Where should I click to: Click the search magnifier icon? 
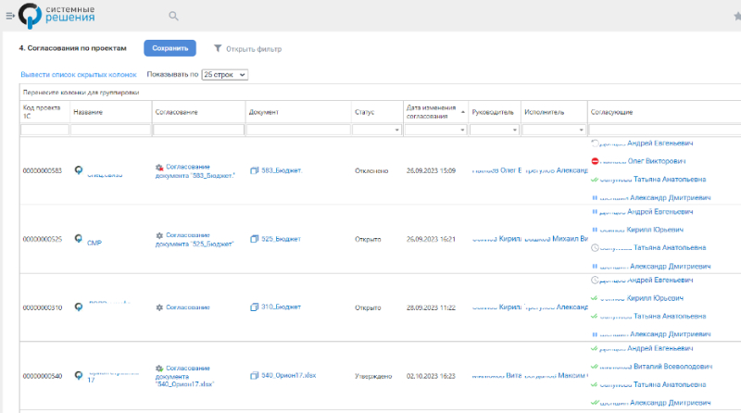pos(173,16)
